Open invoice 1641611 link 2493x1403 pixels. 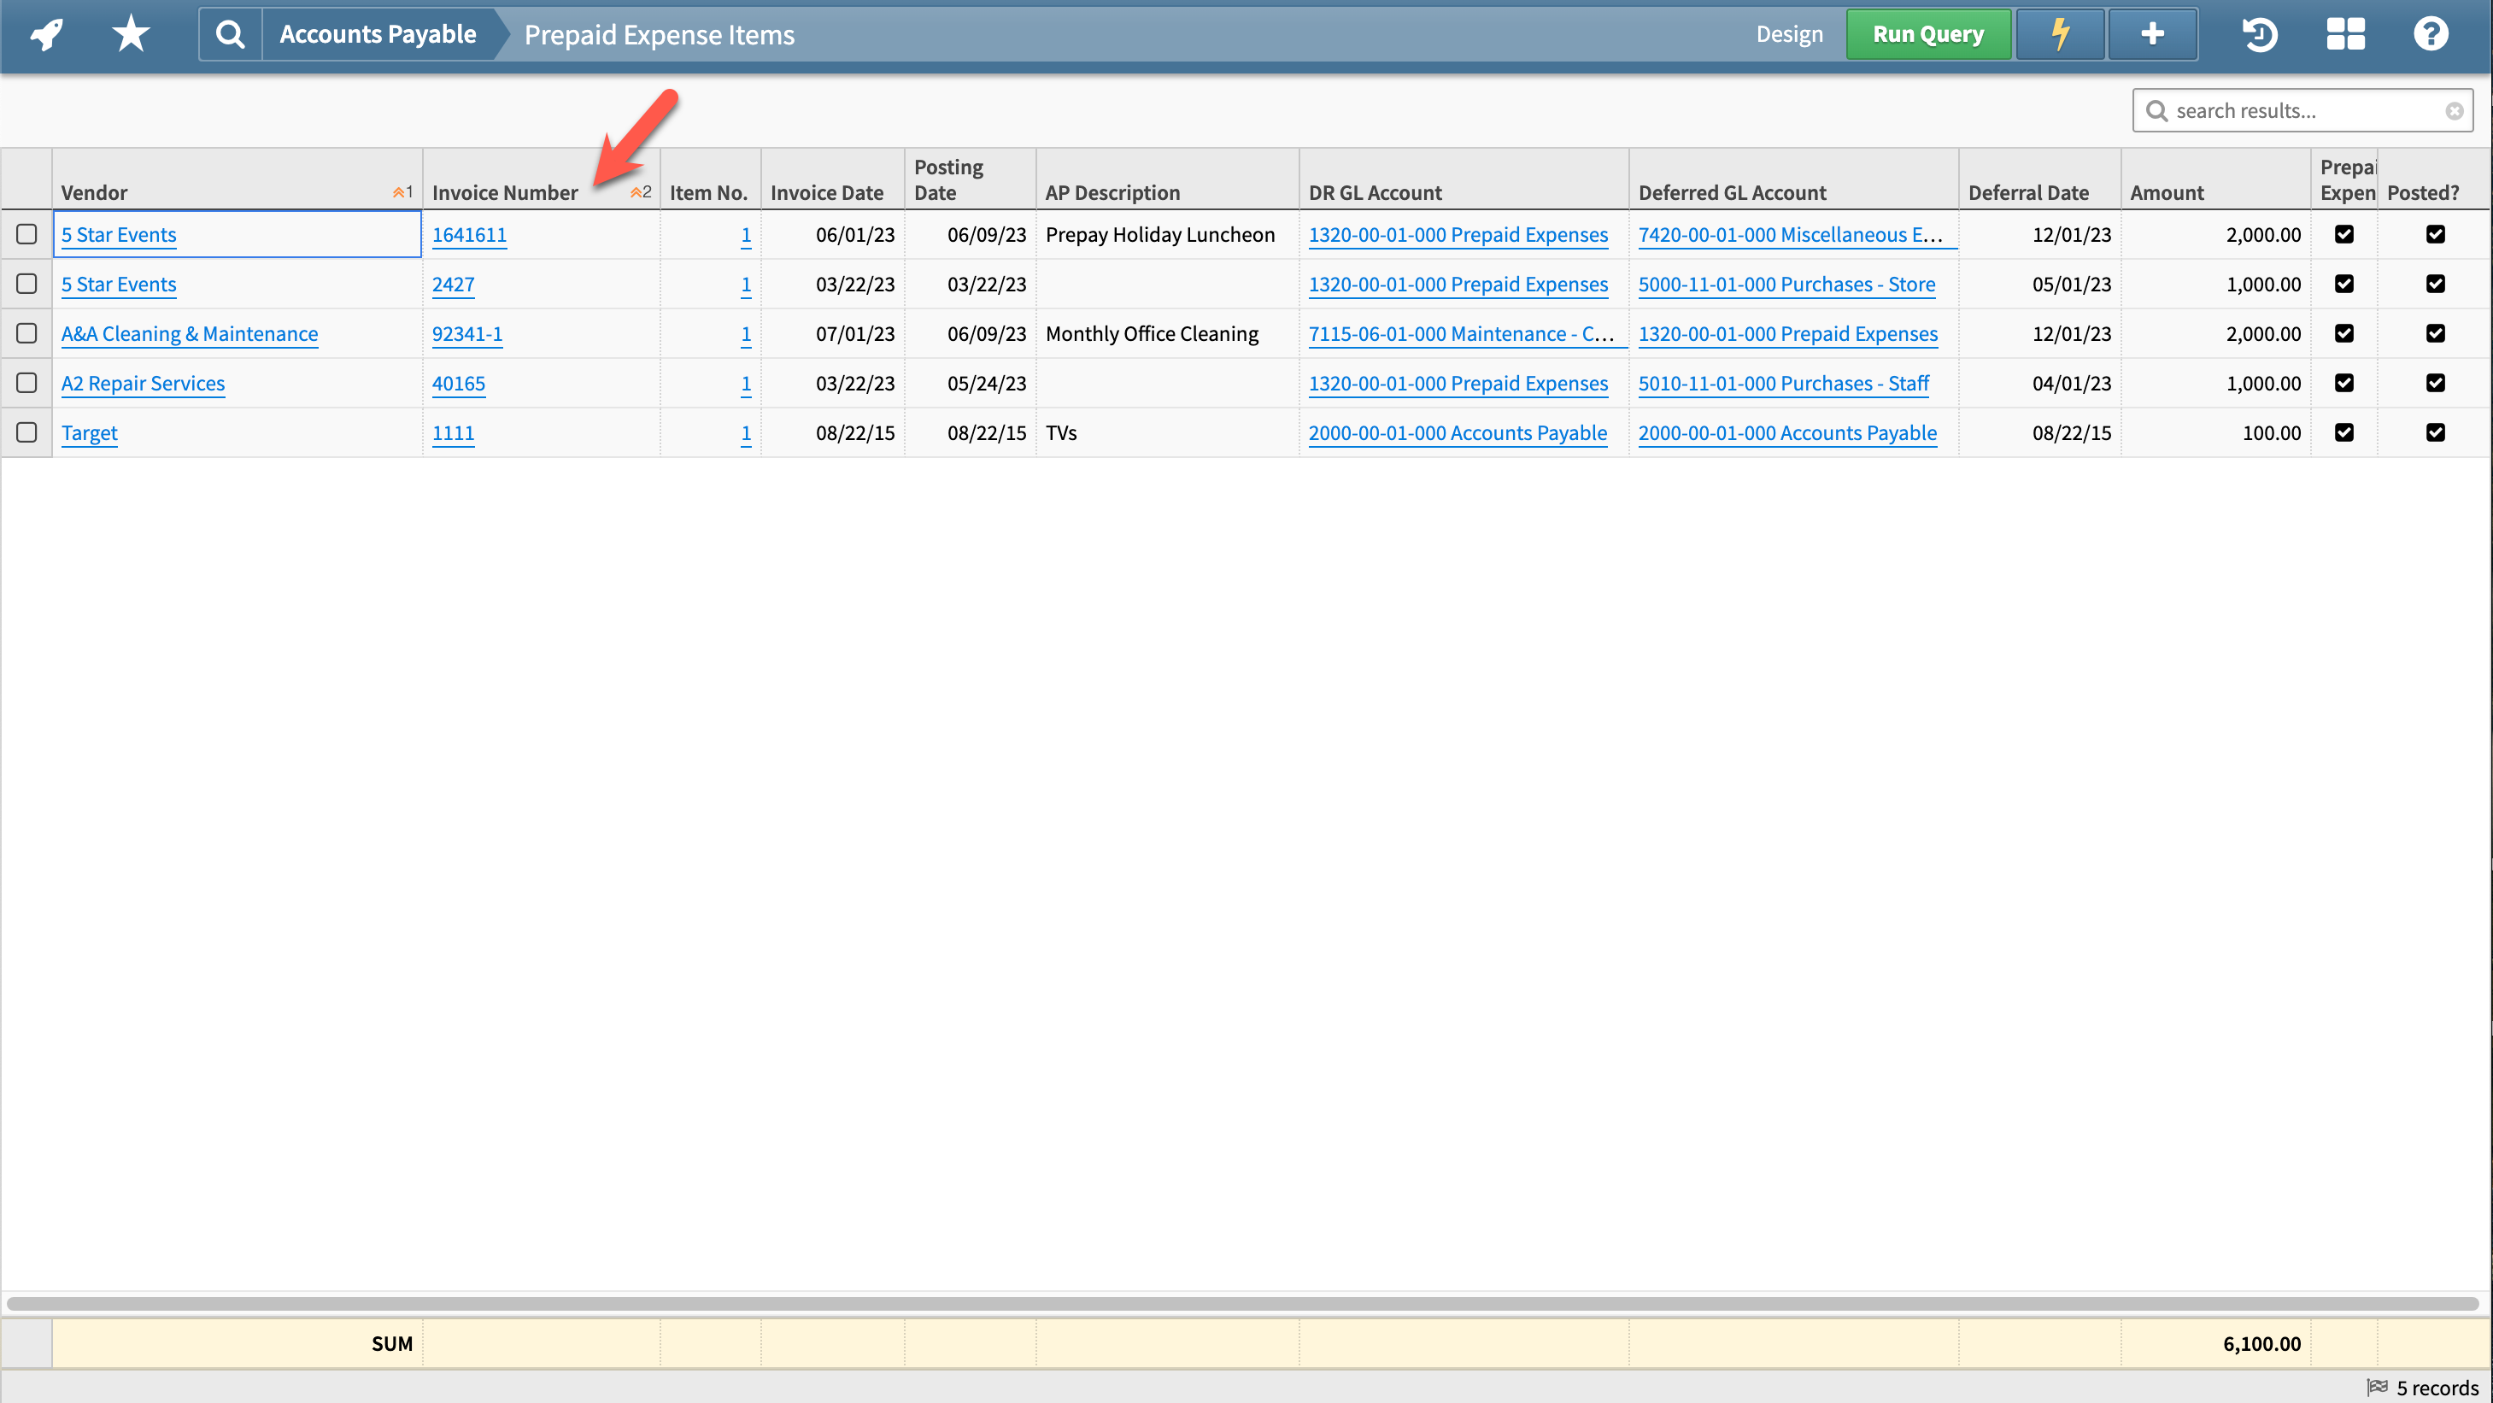(469, 234)
